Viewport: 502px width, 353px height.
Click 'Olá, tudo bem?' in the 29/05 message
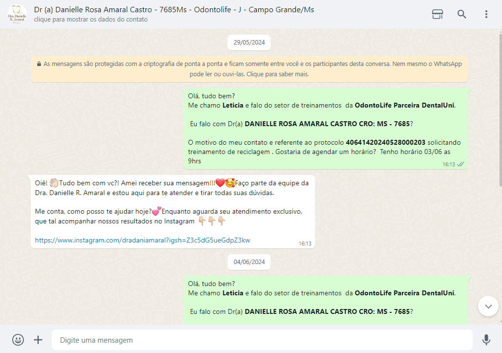pyautogui.click(x=211, y=96)
